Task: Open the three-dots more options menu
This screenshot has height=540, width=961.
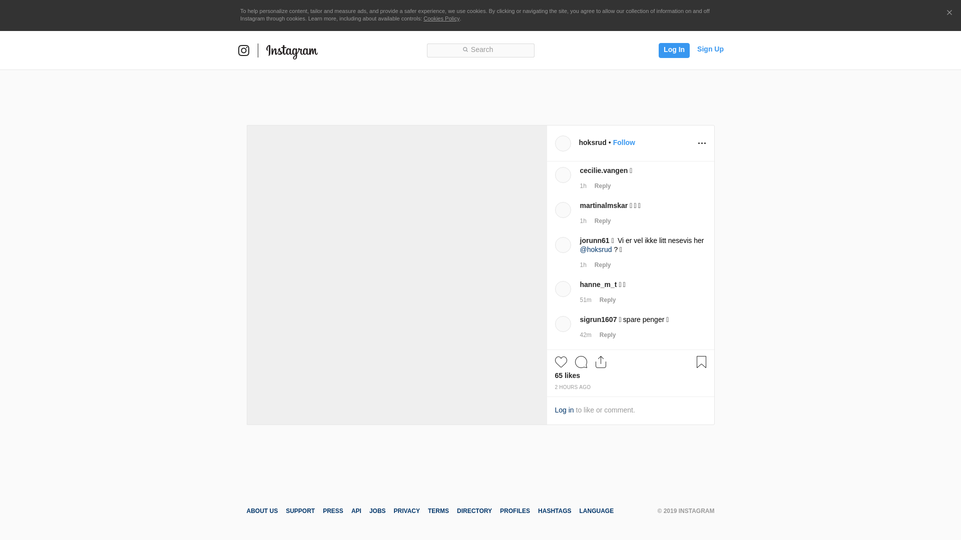Action: click(702, 143)
